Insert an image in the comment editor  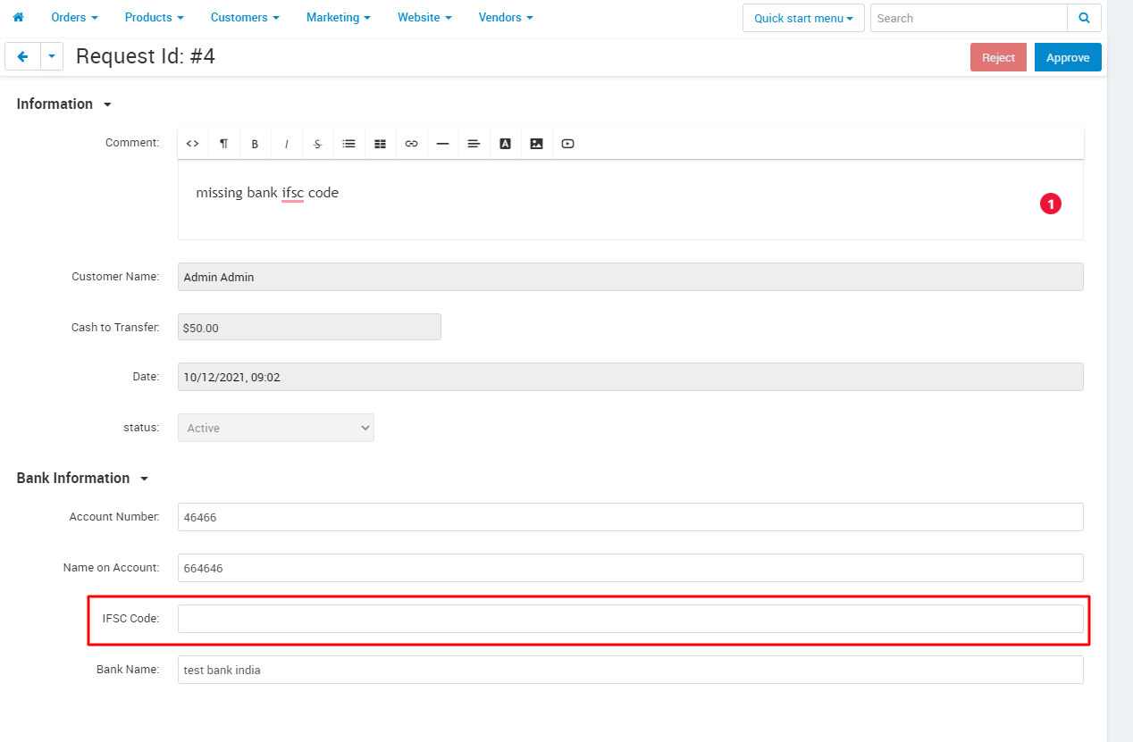tap(536, 144)
